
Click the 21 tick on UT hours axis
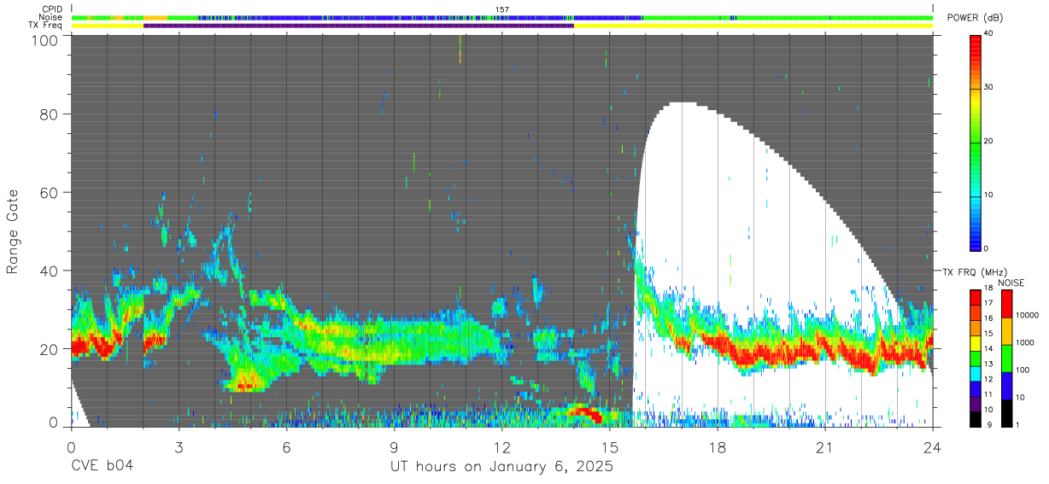(x=825, y=446)
